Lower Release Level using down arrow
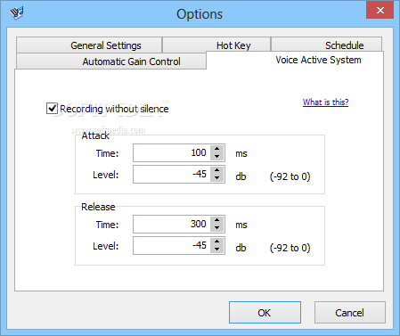The height and width of the screenshot is (336, 400). pyautogui.click(x=217, y=250)
